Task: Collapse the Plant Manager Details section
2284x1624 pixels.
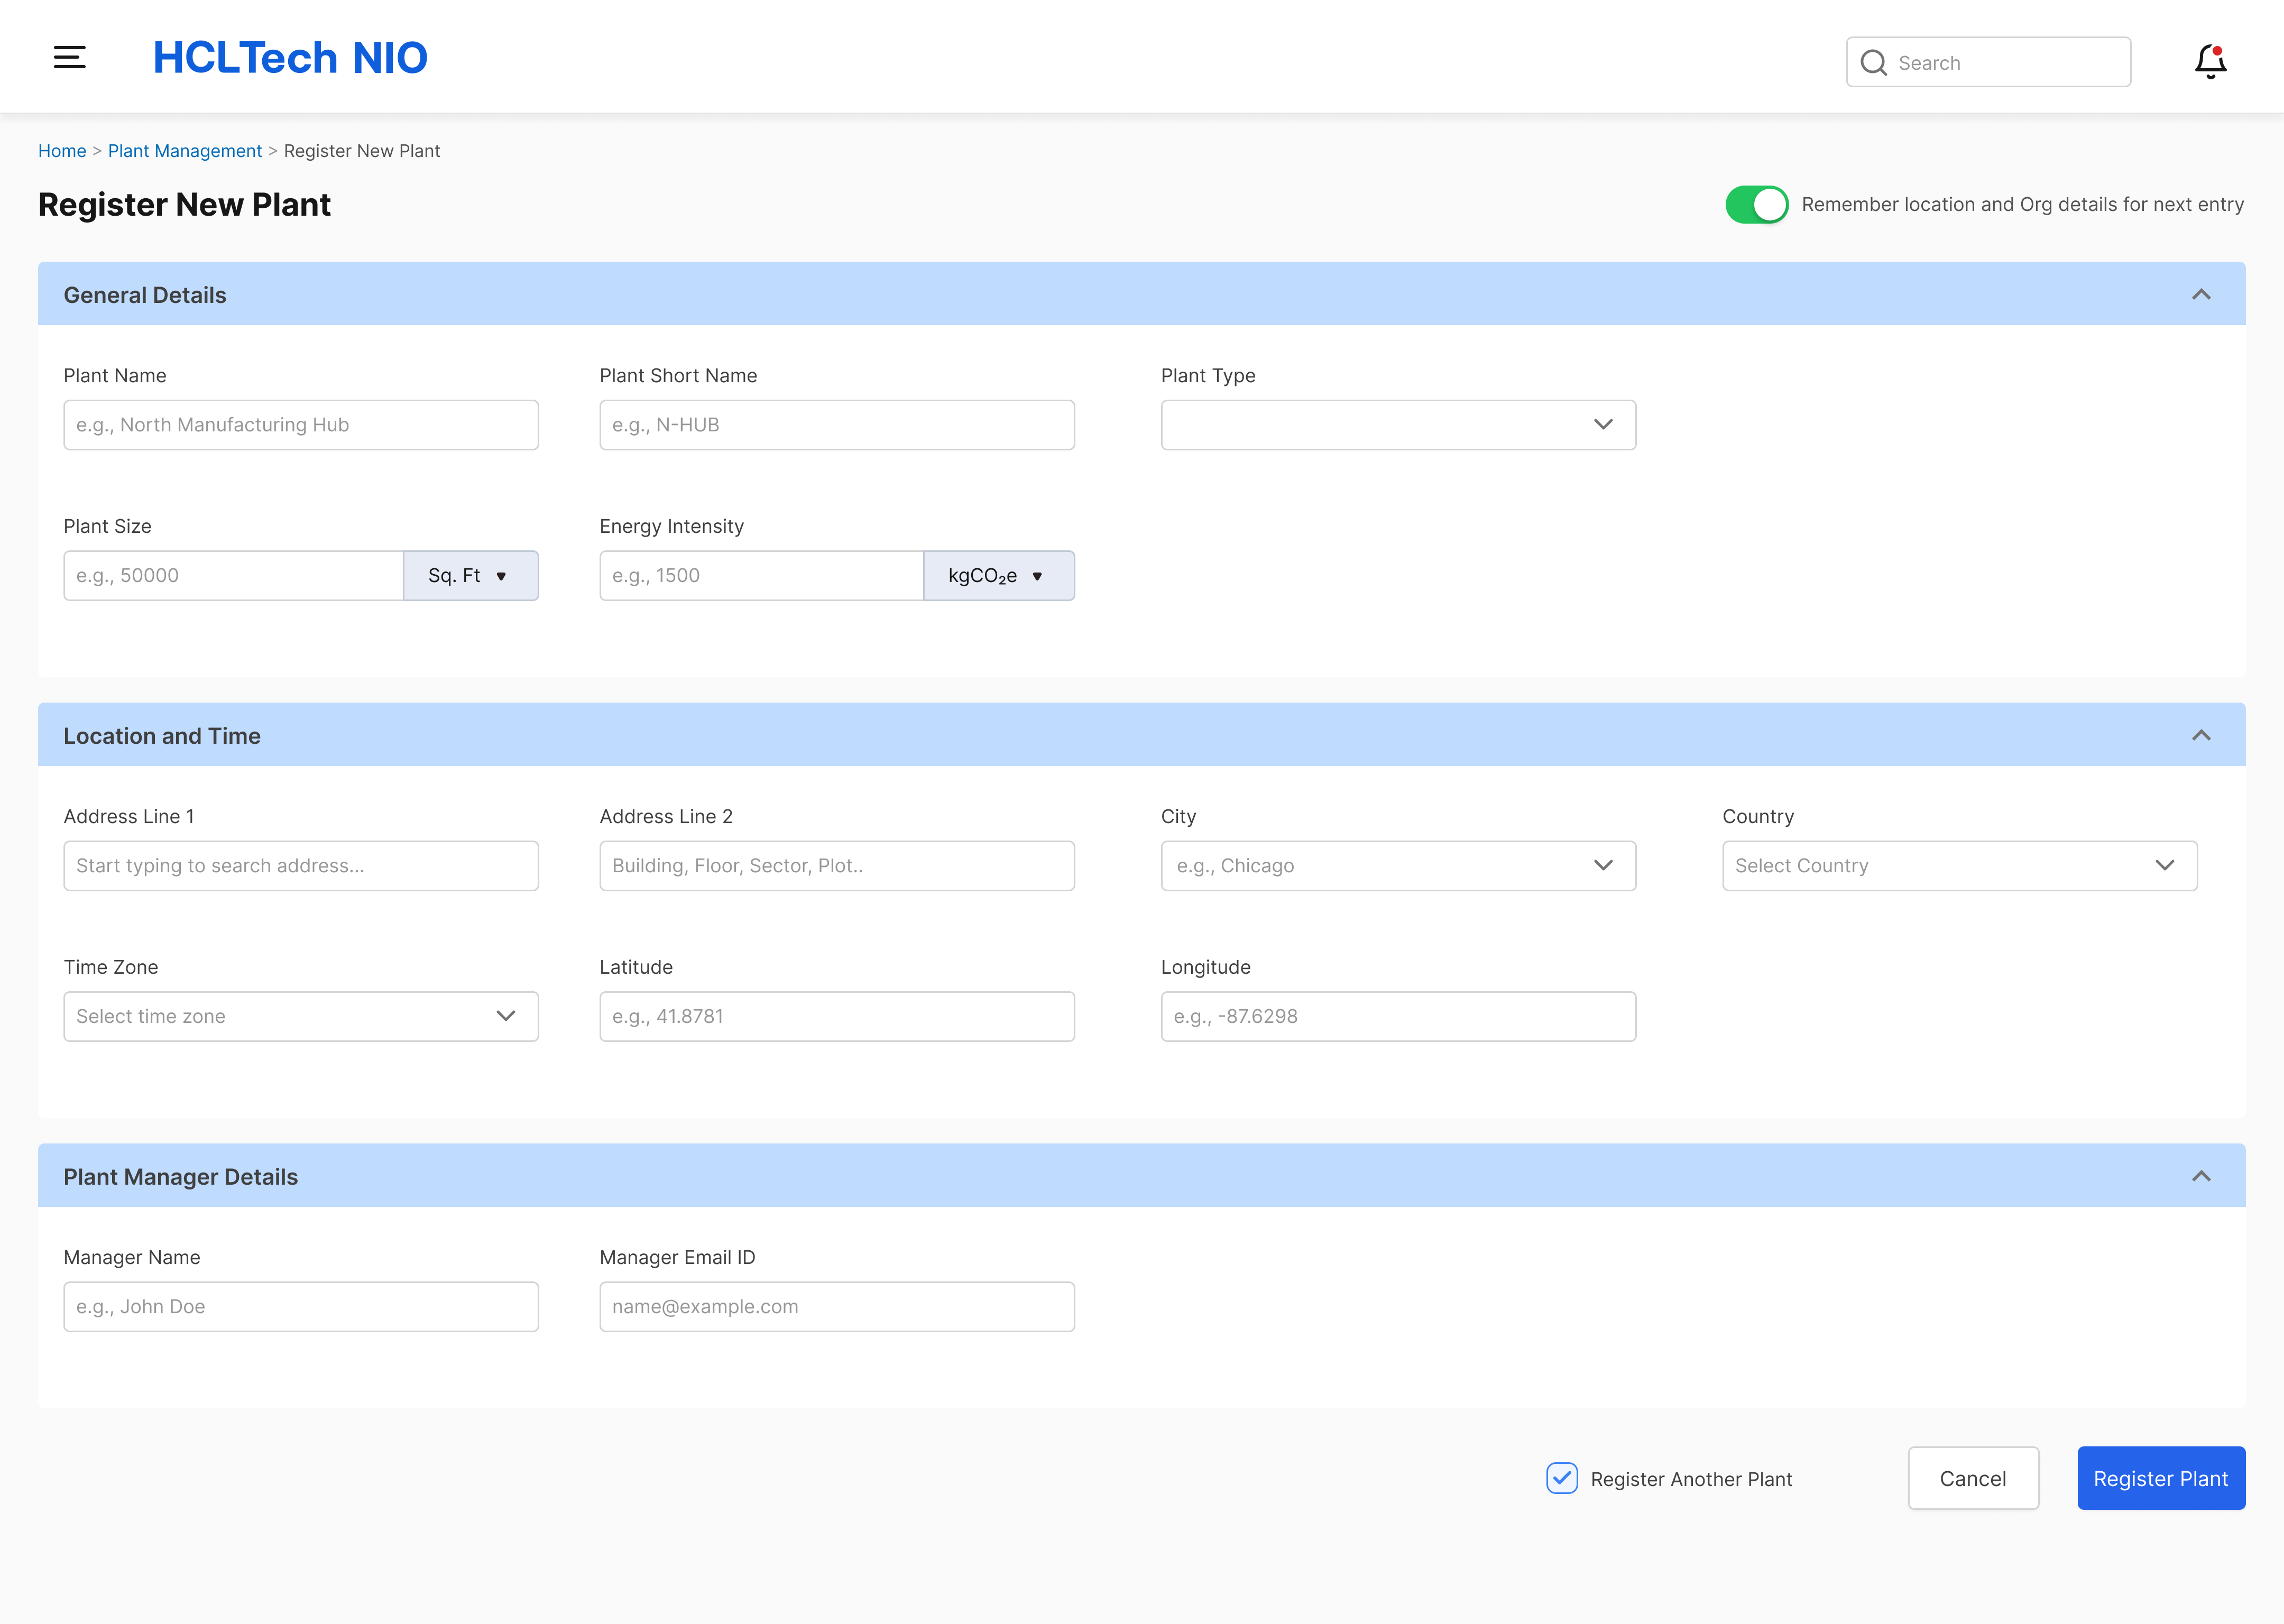Action: 2201,1176
